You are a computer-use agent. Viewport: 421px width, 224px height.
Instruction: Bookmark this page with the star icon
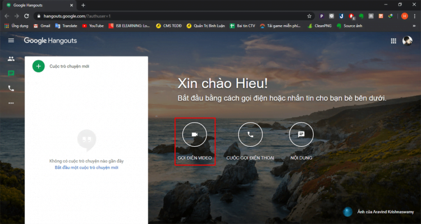coord(309,16)
